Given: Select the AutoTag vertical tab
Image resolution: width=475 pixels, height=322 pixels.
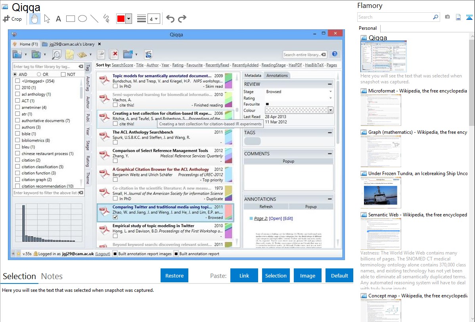Looking at the screenshot, I should (x=88, y=83).
